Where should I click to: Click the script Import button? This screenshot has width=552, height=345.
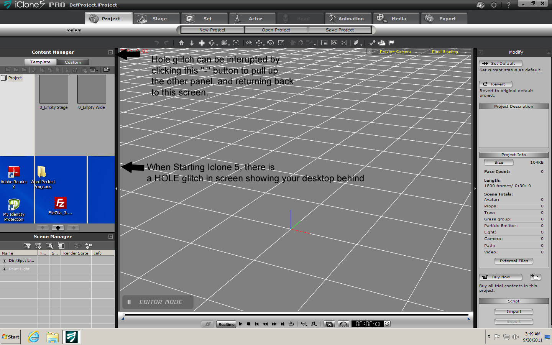click(x=514, y=312)
